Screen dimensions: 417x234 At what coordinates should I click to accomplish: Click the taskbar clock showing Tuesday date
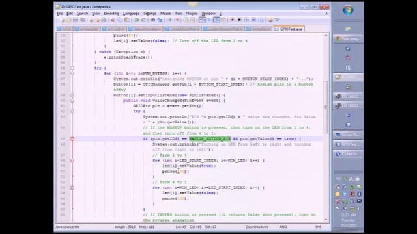pos(348,220)
